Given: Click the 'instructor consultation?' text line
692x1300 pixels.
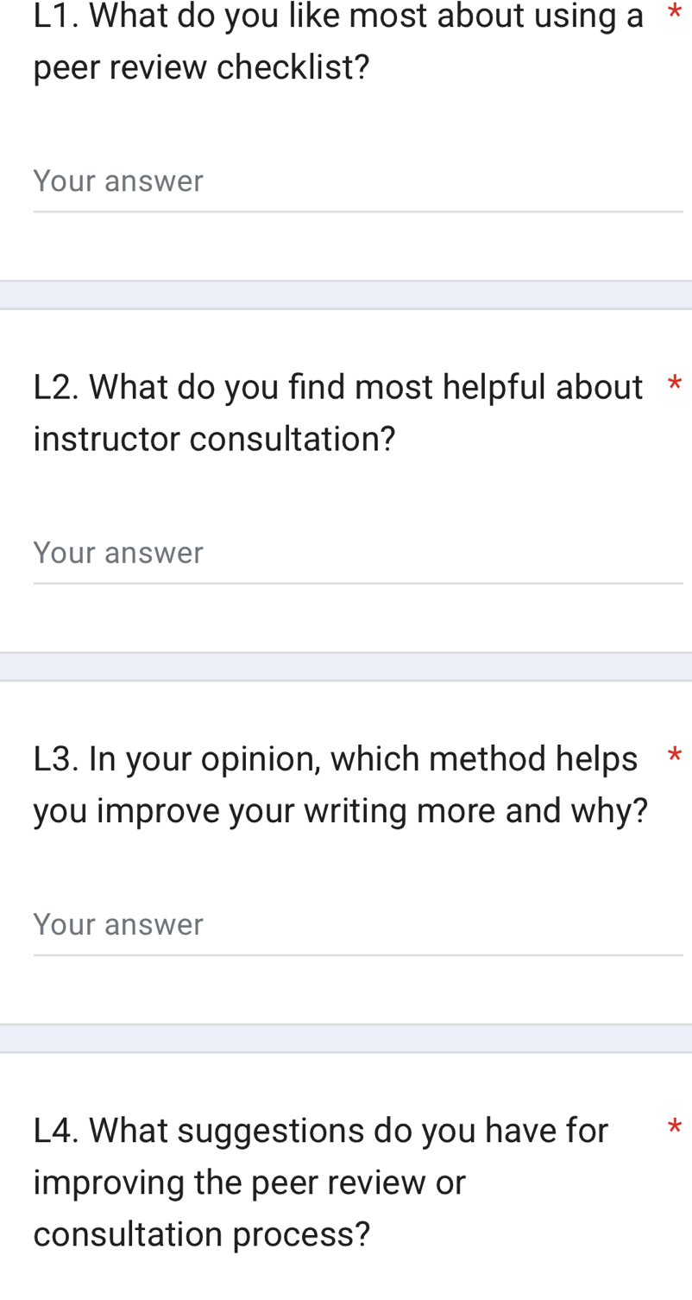Looking at the screenshot, I should point(214,439).
